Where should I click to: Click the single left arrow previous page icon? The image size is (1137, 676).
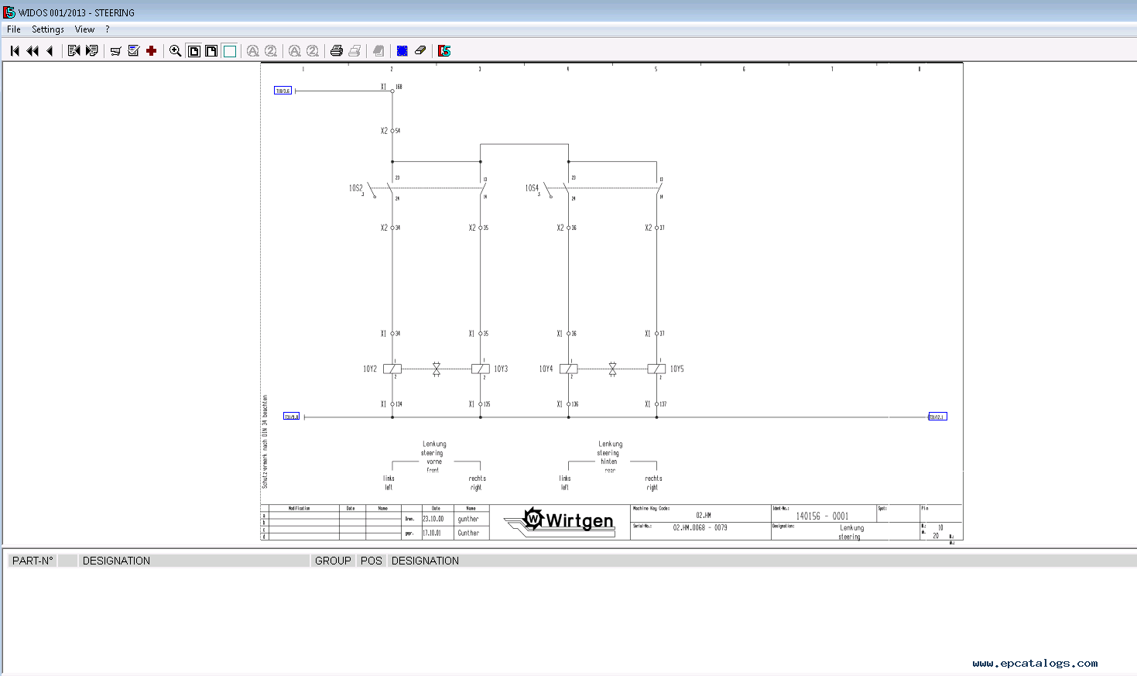click(x=50, y=51)
